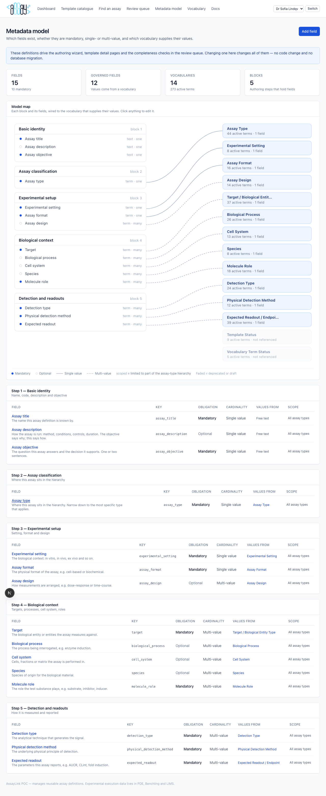Select the Experimental Setting vocabulary card in the model map
Screen dimensions: 326x796
click(x=267, y=148)
